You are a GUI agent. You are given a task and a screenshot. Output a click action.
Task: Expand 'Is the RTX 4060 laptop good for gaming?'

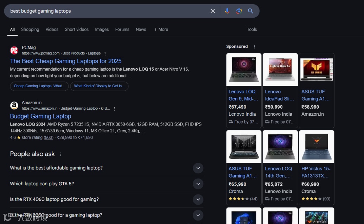(107, 199)
